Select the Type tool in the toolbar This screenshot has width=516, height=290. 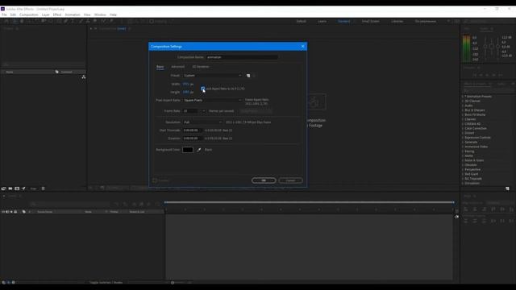[73, 21]
